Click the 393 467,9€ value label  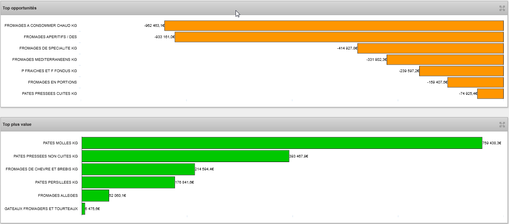click(299, 156)
